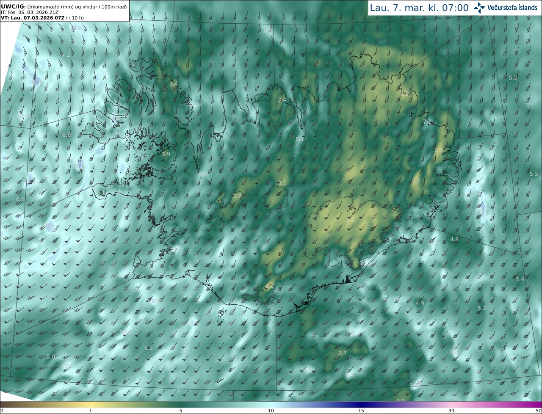Click the 4.8 value off the southeast coast
This screenshot has height=414, width=542.
click(454, 240)
